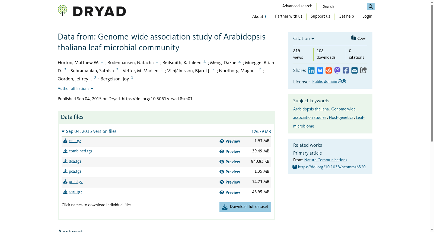
Task: Share dataset on Facebook
Action: pos(346,71)
